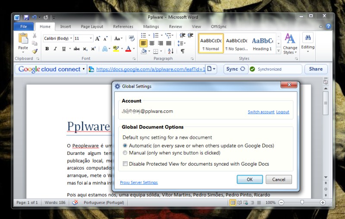This screenshot has width=345, height=219.
Task: Justify paragraph text
Action: point(169,43)
